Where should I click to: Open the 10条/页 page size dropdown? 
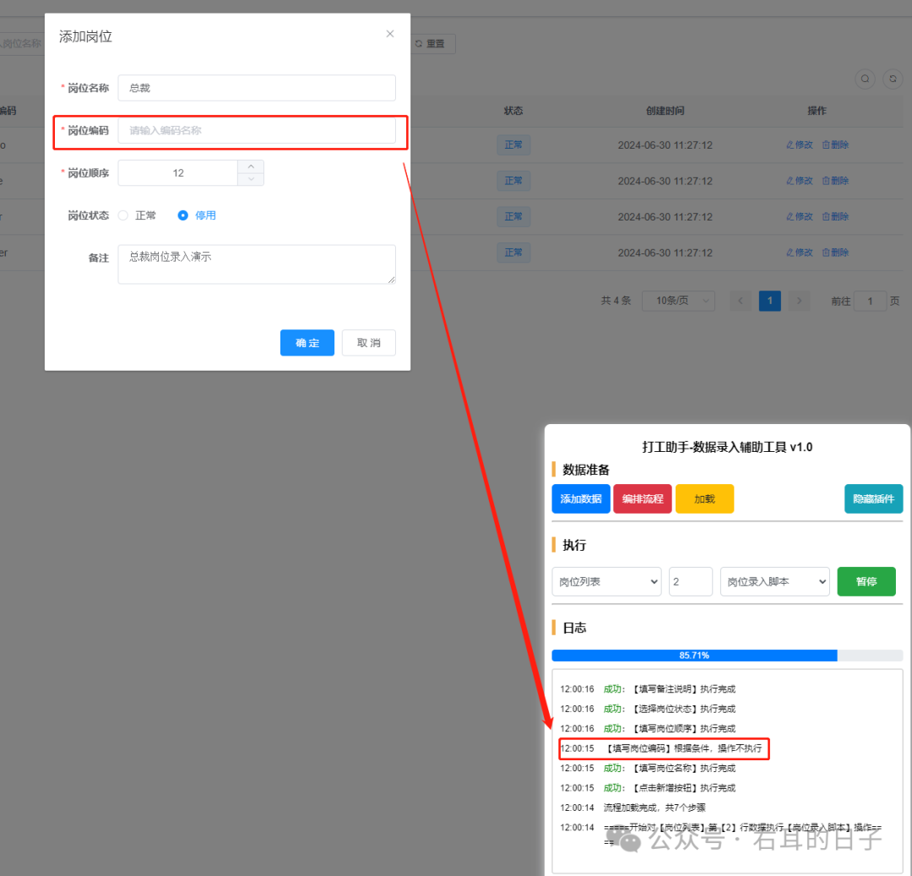pyautogui.click(x=678, y=301)
